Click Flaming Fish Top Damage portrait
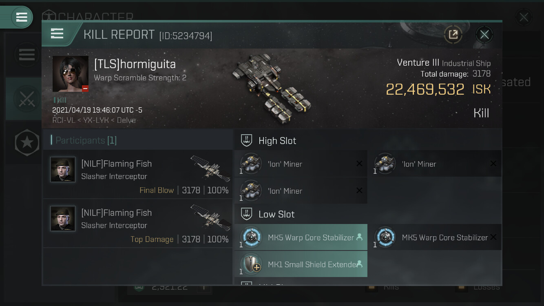 63,219
